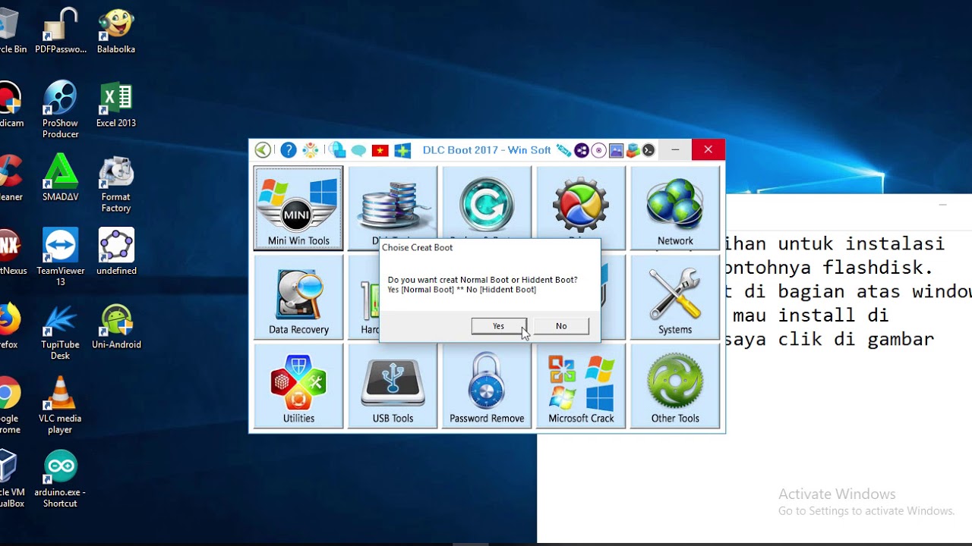Click the disc icon in title bar
The width and height of the screenshot is (972, 546).
click(599, 150)
